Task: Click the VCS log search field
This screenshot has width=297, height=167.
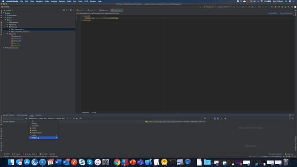Action: click(x=13, y=119)
